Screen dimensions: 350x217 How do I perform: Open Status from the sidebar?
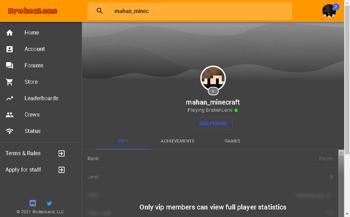tap(32, 131)
